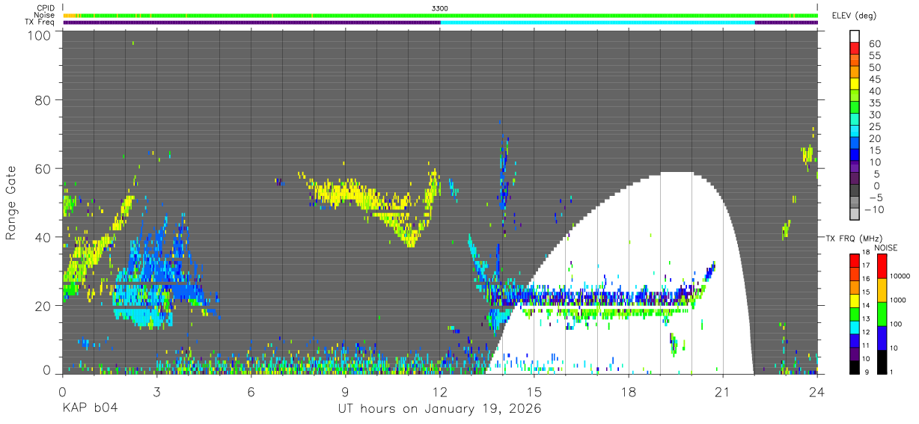919x424 pixels.
Task: Click the NOISE legend title
Action: 885,248
